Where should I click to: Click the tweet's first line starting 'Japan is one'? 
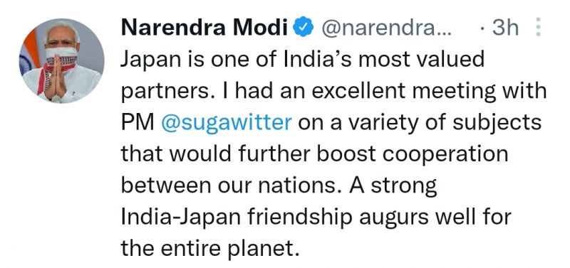coord(302,60)
